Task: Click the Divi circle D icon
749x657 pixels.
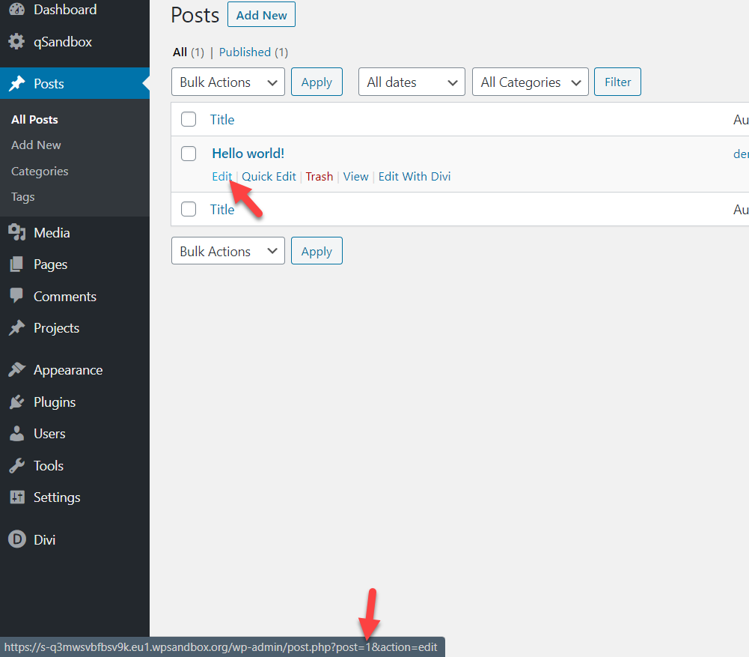Action: coord(16,539)
